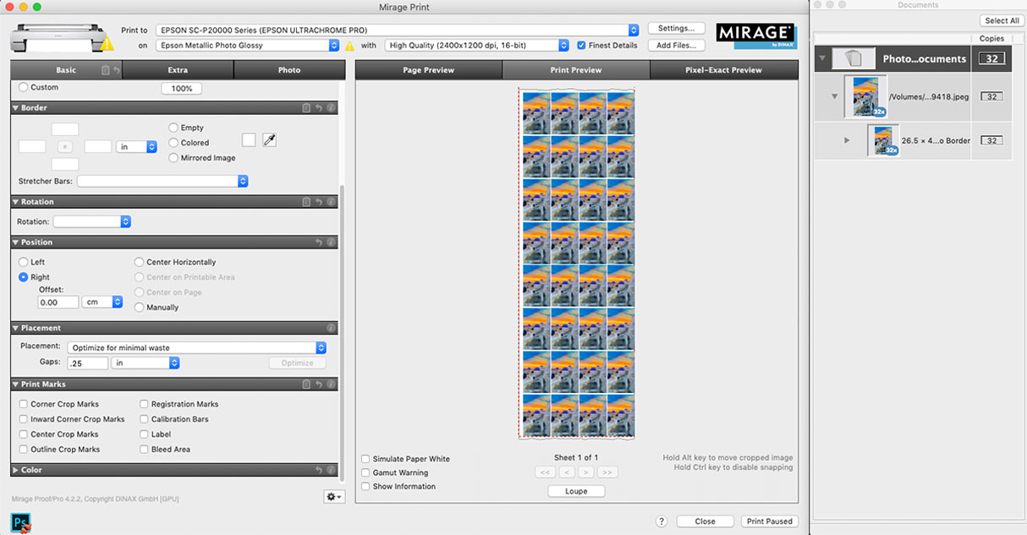Click the Position section info icon
The height and width of the screenshot is (535, 1027).
(331, 243)
